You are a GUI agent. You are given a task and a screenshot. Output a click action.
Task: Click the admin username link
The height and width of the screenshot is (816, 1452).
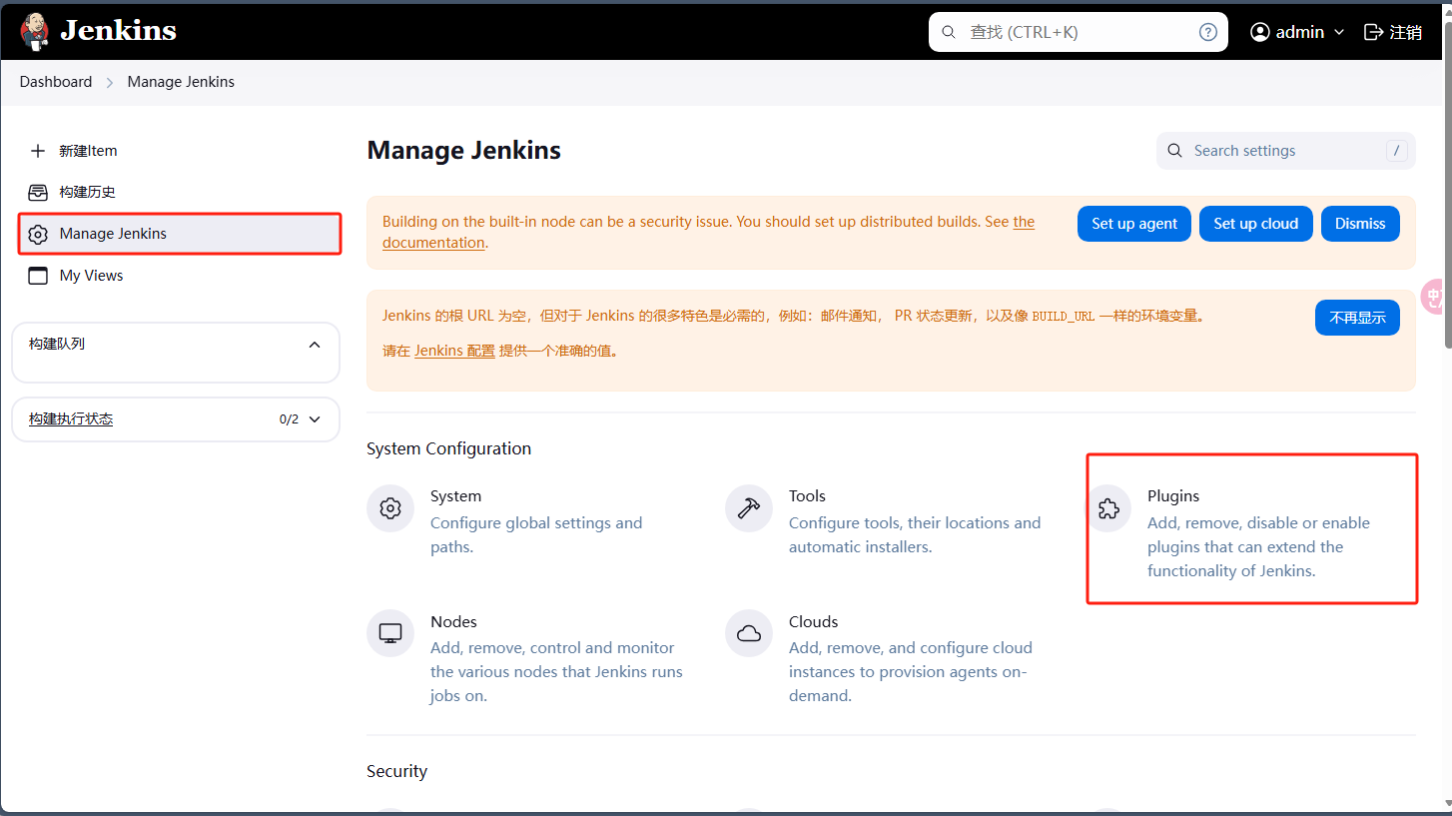(1300, 32)
